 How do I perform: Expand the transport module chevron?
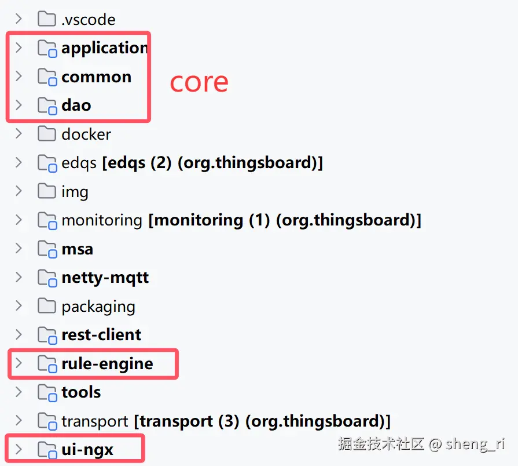click(19, 420)
